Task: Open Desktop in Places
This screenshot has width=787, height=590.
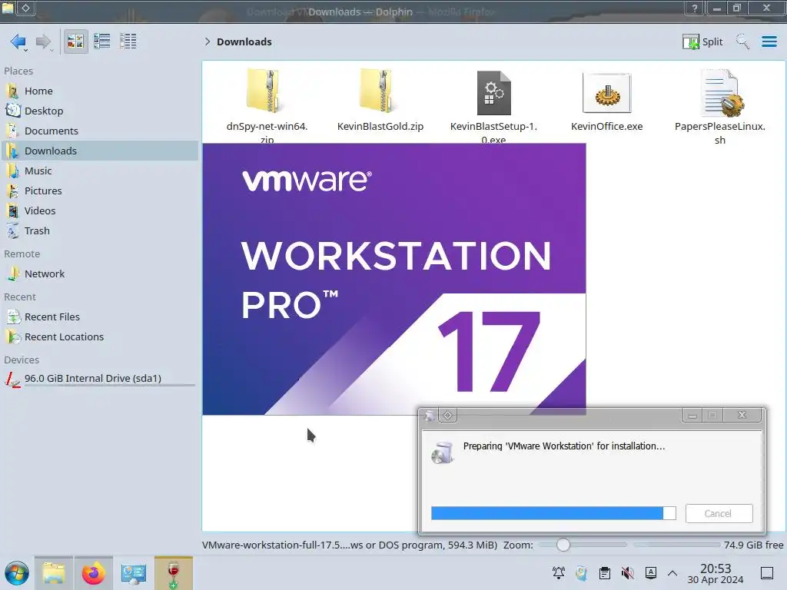Action: coord(101,111)
